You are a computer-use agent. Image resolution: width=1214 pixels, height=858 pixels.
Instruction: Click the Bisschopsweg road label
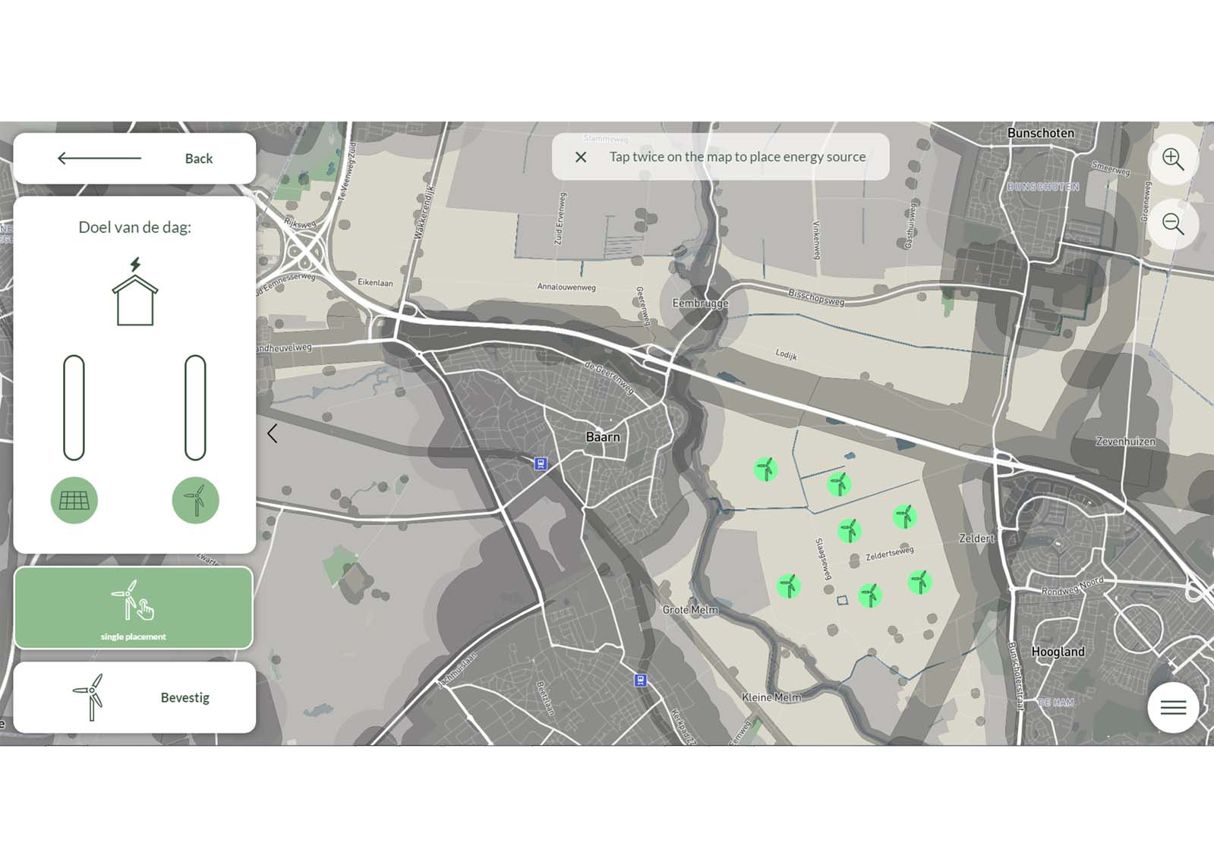coord(816,297)
